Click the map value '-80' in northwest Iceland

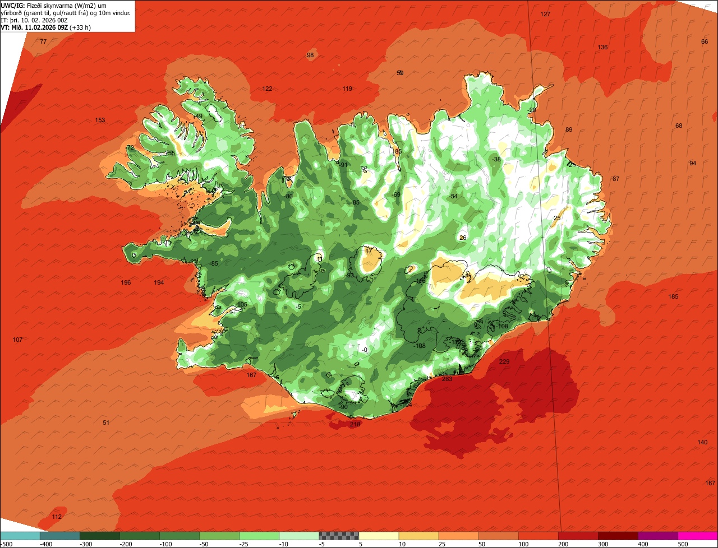coord(288,197)
